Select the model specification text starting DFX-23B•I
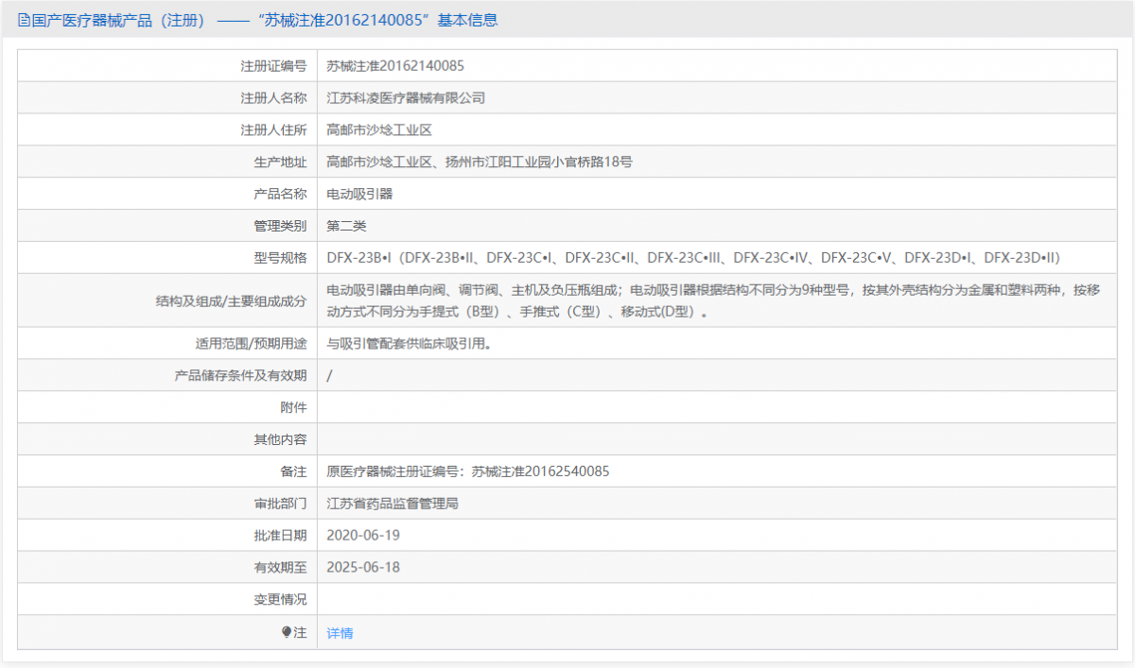The image size is (1135, 668). click(695, 257)
